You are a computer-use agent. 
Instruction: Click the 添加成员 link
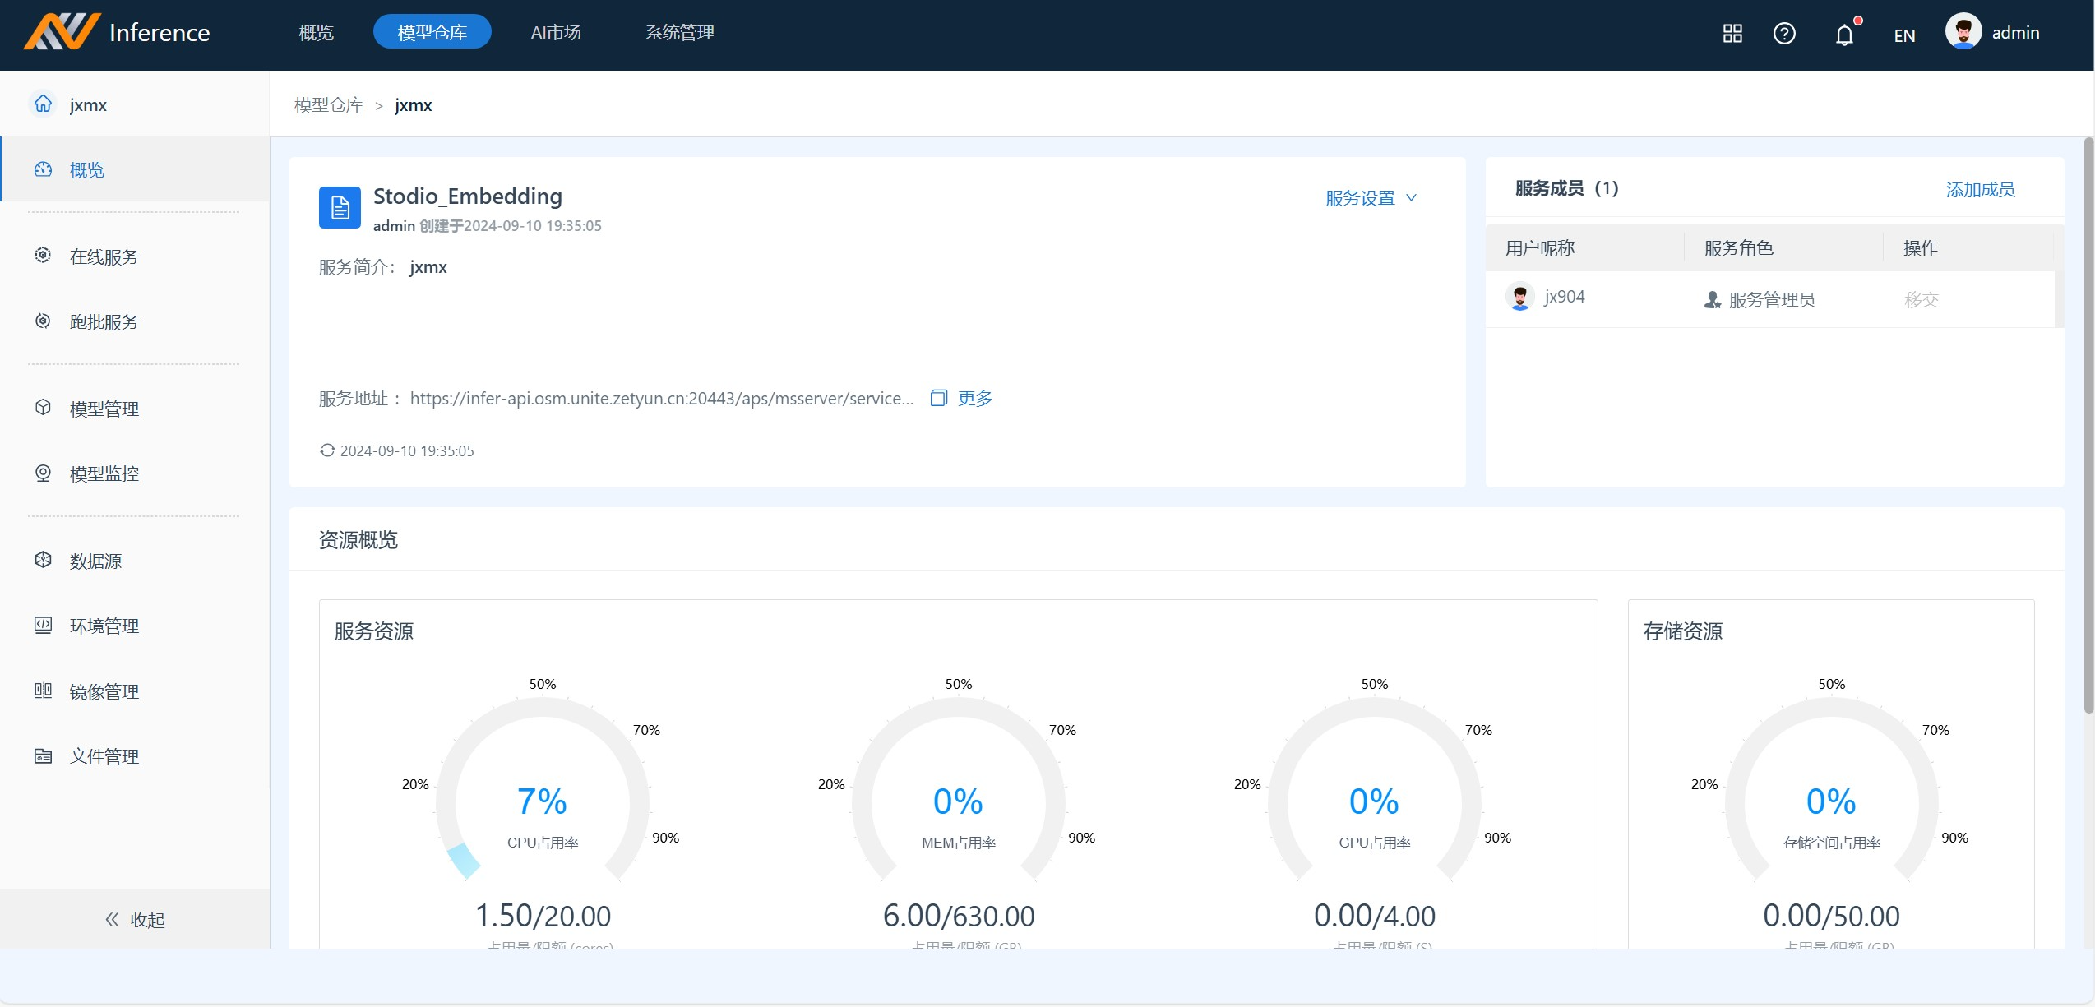(1980, 190)
